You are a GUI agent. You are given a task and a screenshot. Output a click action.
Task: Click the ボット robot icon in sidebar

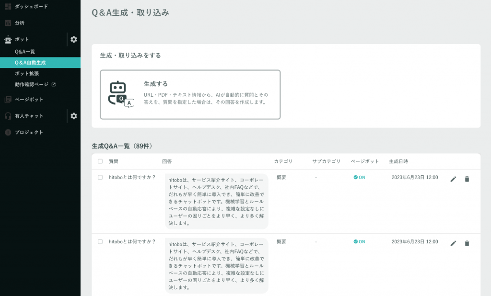click(x=8, y=39)
